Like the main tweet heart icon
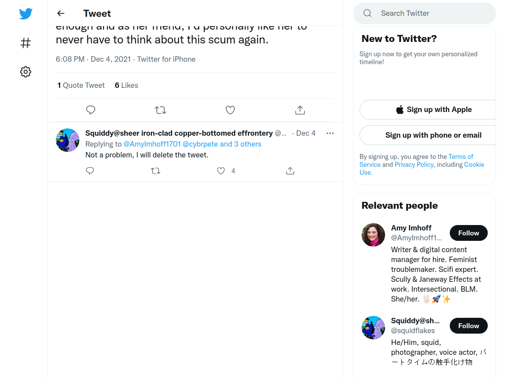This screenshot has height=379, width=505. (x=230, y=110)
